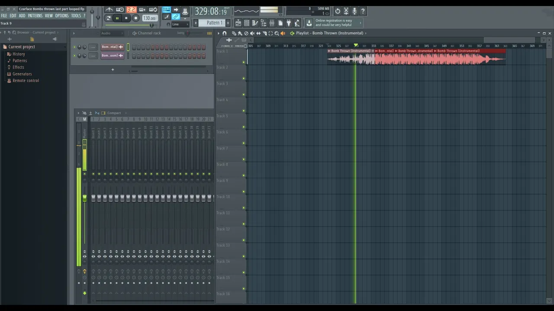554x311 pixels.
Task: Click the 130.000 tempo field
Action: tap(150, 18)
